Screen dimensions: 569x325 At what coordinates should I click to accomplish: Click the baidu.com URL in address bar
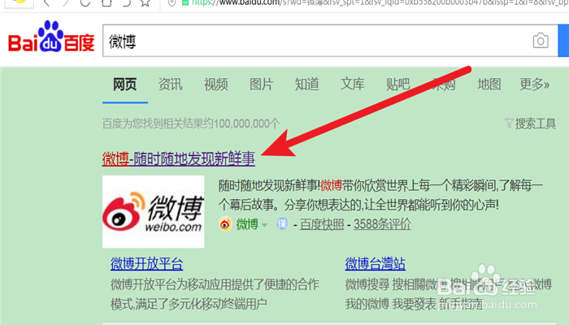tap(380, 2)
